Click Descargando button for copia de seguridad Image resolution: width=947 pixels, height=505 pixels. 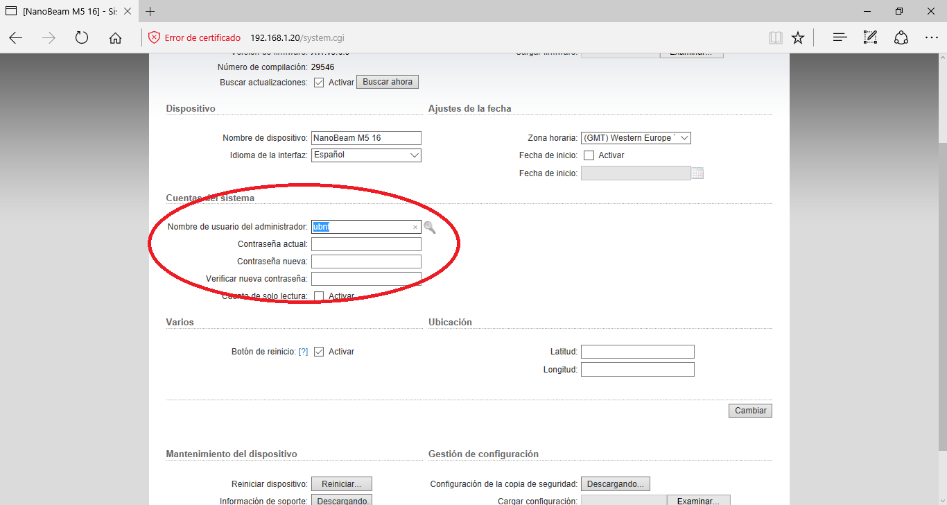coord(616,484)
